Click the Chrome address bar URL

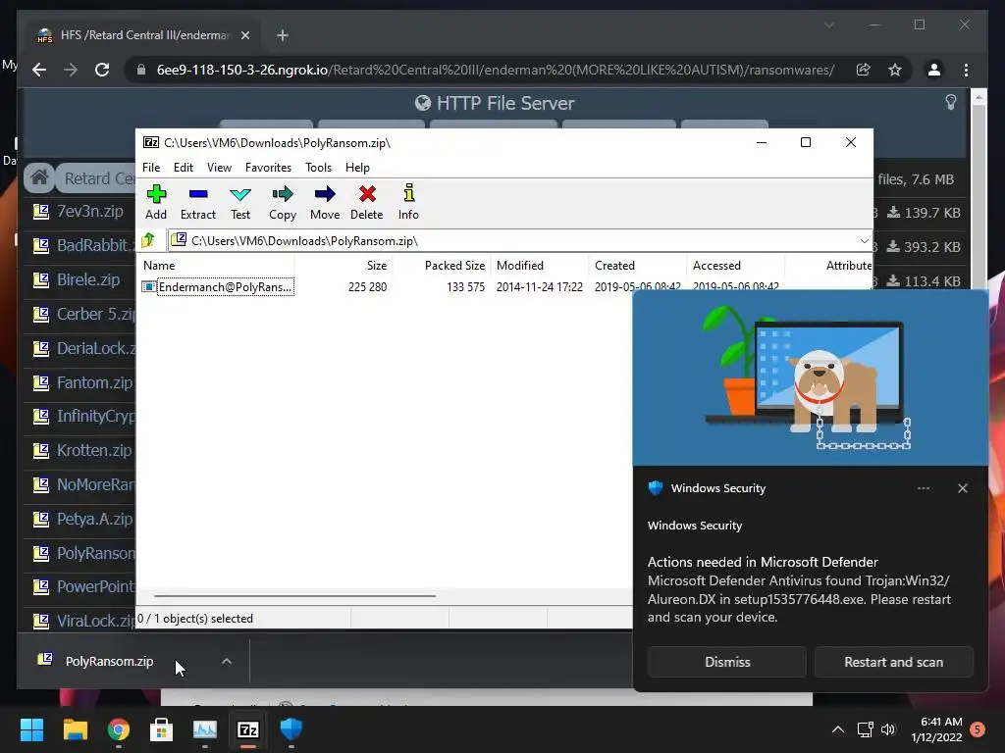pos(496,70)
